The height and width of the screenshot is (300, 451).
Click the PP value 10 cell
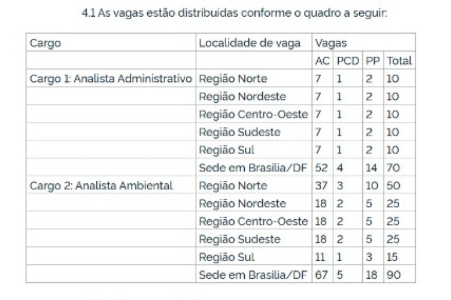click(x=371, y=186)
